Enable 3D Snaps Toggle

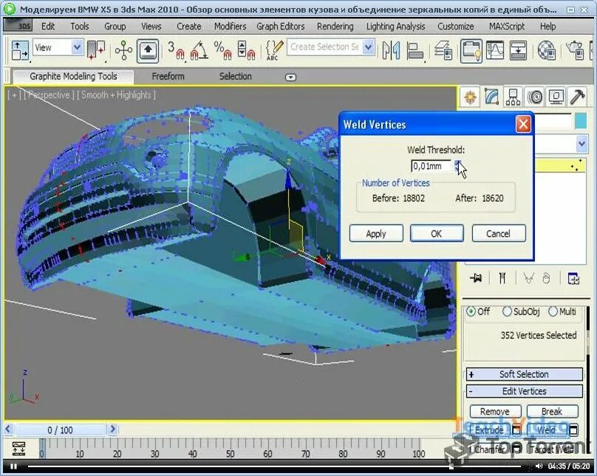(x=176, y=51)
